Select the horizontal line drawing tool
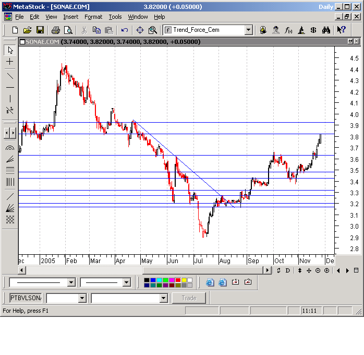Screen dimensions: 364x355 coord(10,87)
